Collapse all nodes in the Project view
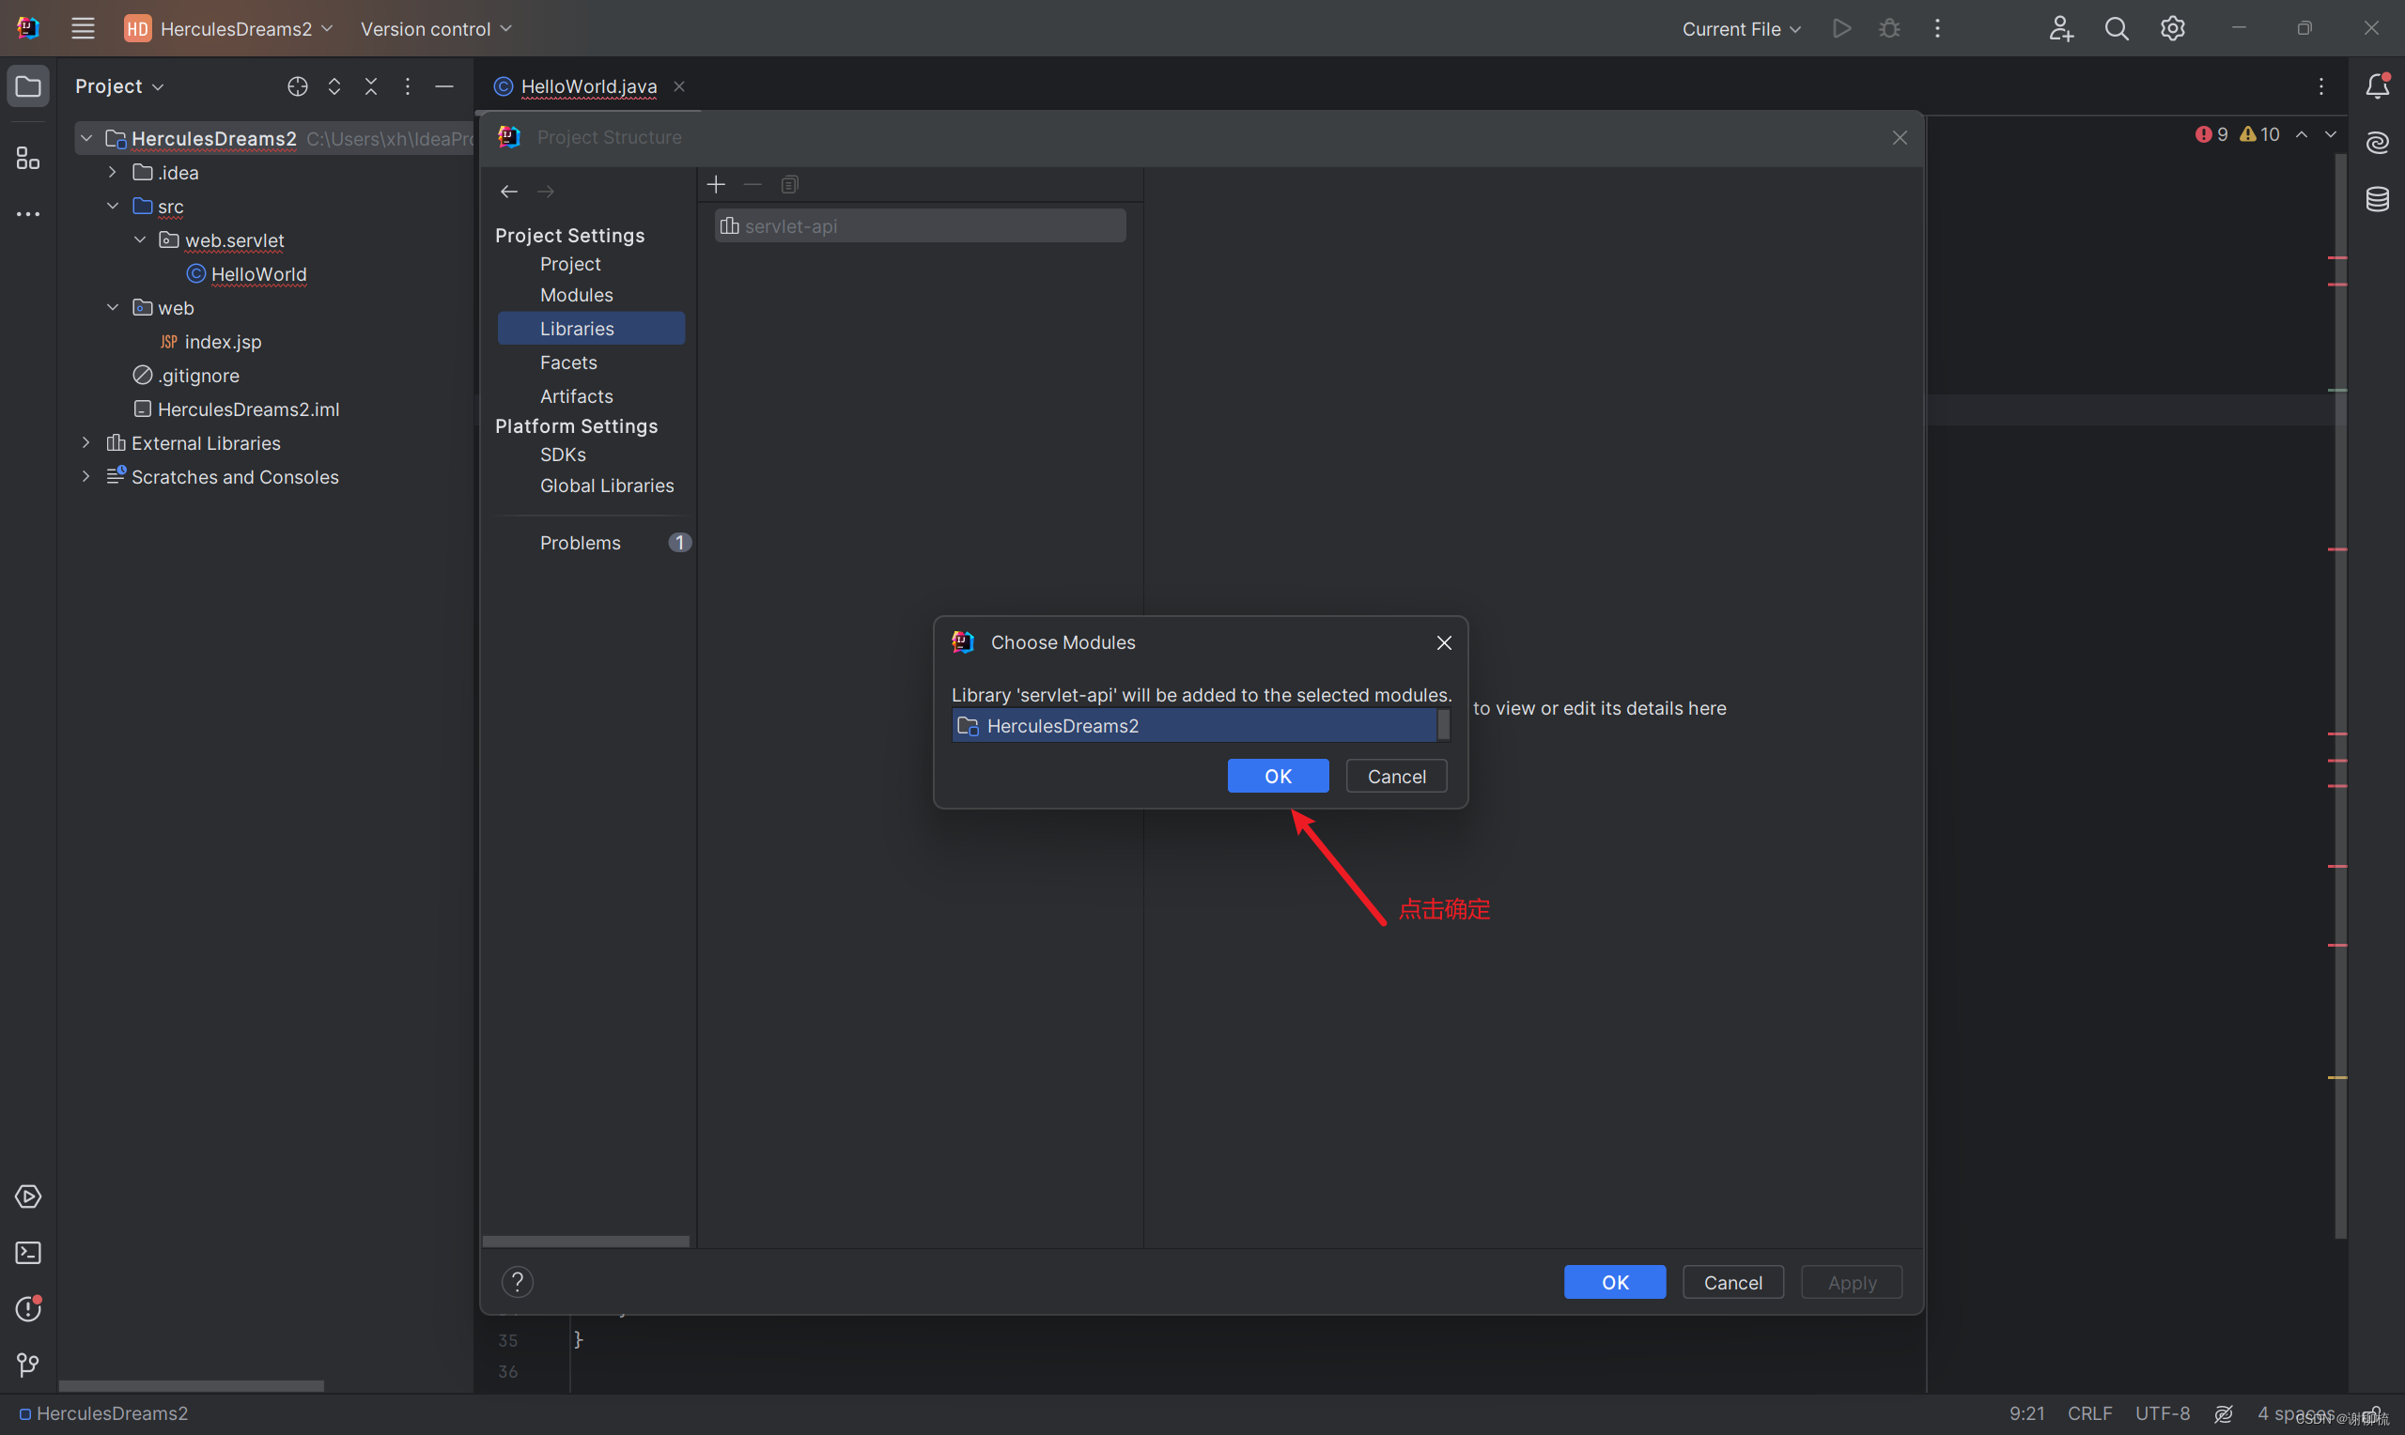This screenshot has width=2405, height=1435. coord(371,85)
